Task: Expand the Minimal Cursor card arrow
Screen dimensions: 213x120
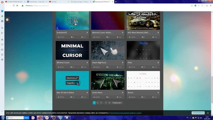Action: tap(87, 63)
